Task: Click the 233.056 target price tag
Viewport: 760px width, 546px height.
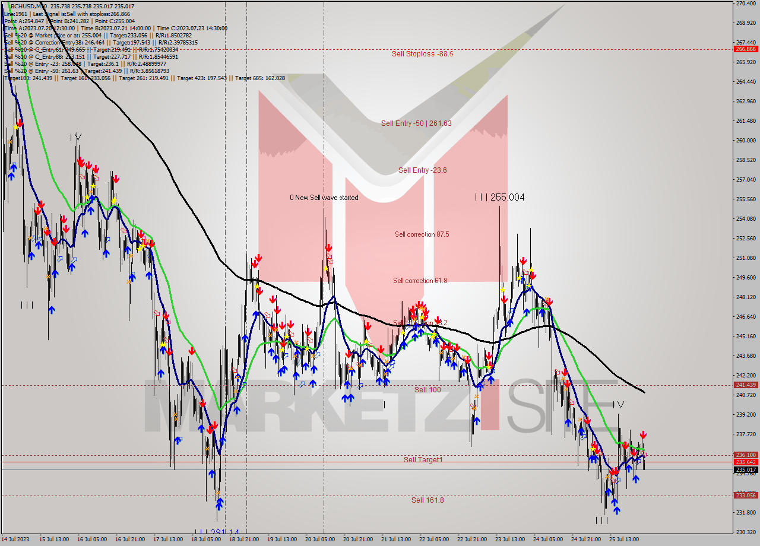Action: point(745,496)
